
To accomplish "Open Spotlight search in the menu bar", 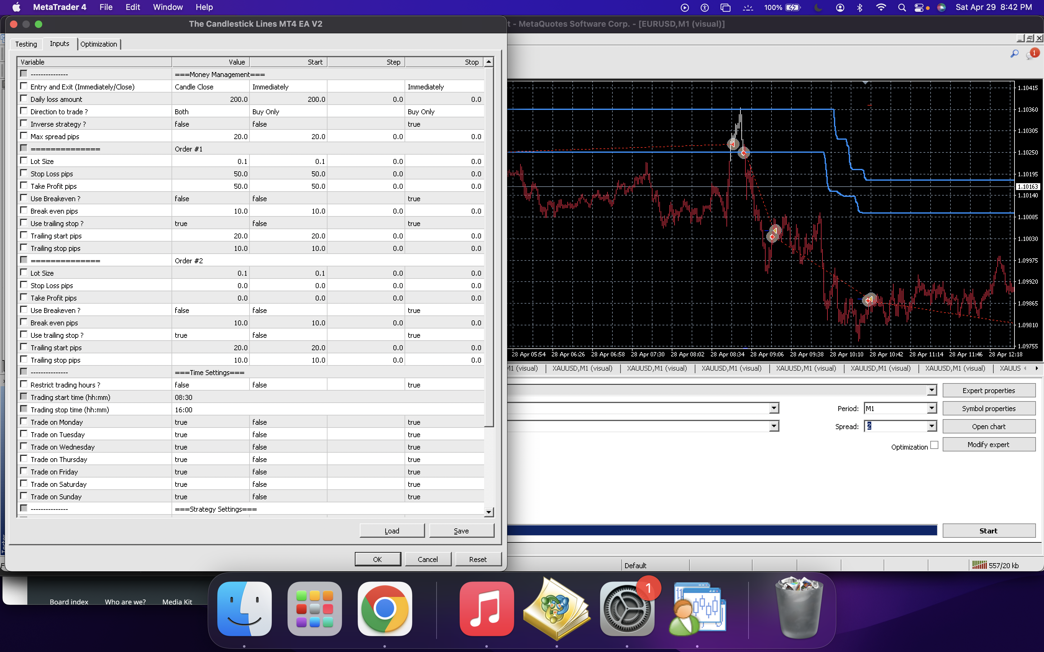I will (902, 7).
